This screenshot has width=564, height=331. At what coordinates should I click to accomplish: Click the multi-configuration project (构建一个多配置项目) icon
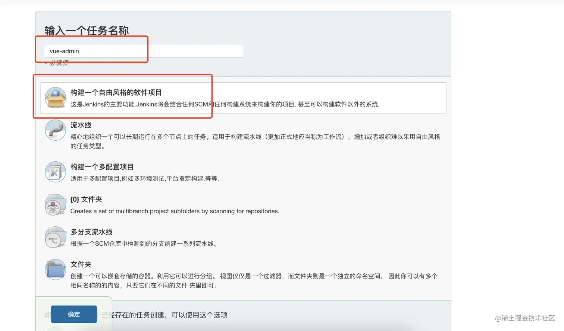point(56,172)
